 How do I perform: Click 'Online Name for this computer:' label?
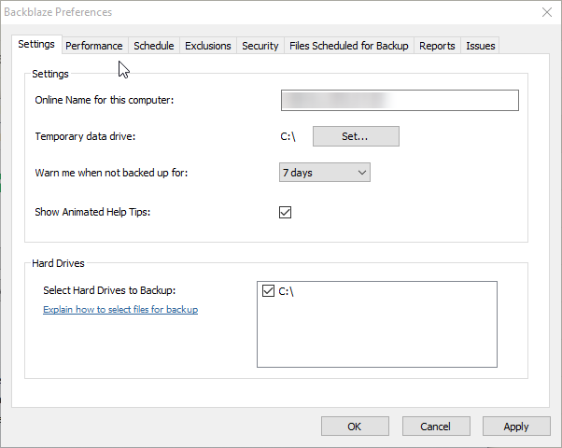point(105,100)
